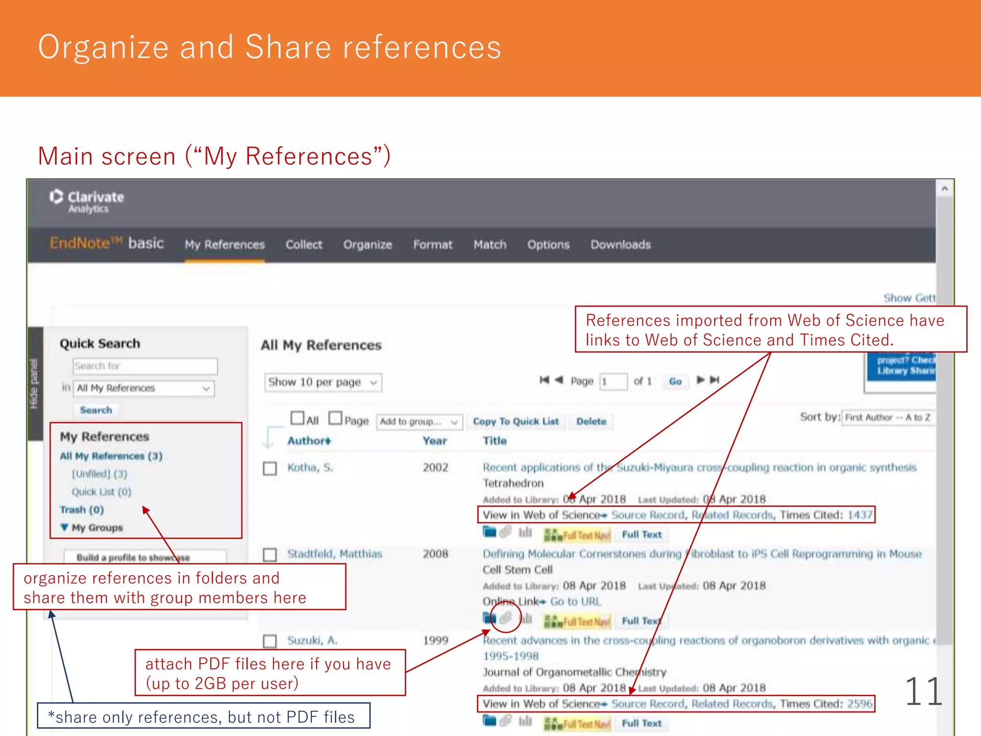The height and width of the screenshot is (736, 981).
Task: Select the Suzuki, A. reference checkbox
Action: [270, 641]
